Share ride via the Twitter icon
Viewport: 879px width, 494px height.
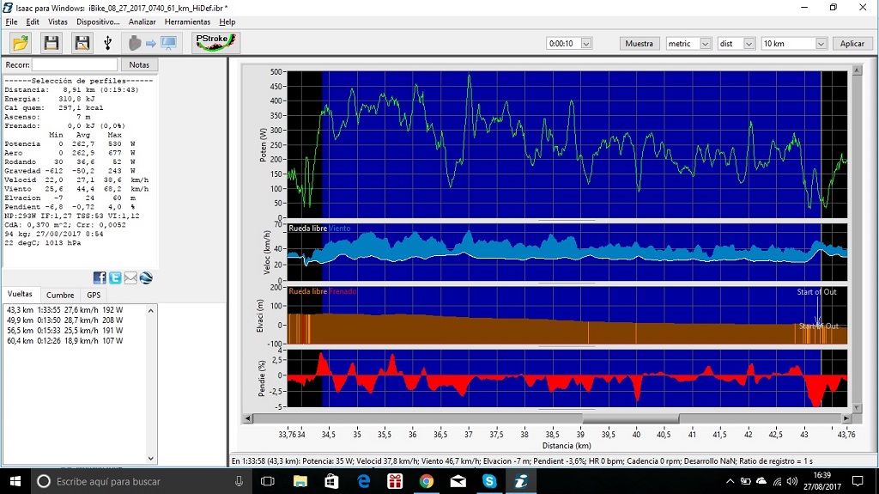[115, 277]
